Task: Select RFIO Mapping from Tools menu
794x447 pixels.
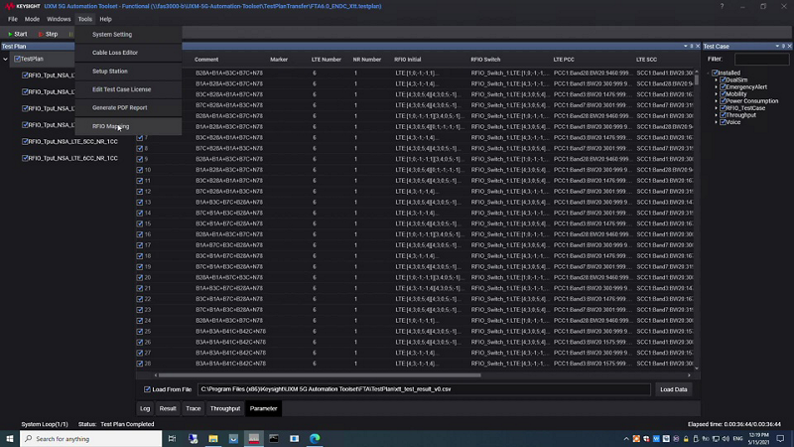Action: point(128,126)
